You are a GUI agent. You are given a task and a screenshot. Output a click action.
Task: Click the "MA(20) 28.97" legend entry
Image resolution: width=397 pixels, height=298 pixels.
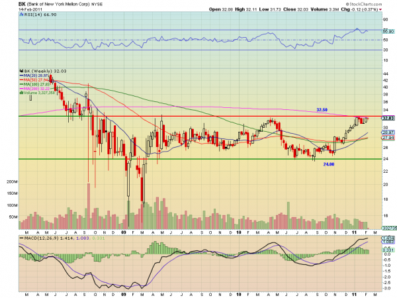coord(36,75)
